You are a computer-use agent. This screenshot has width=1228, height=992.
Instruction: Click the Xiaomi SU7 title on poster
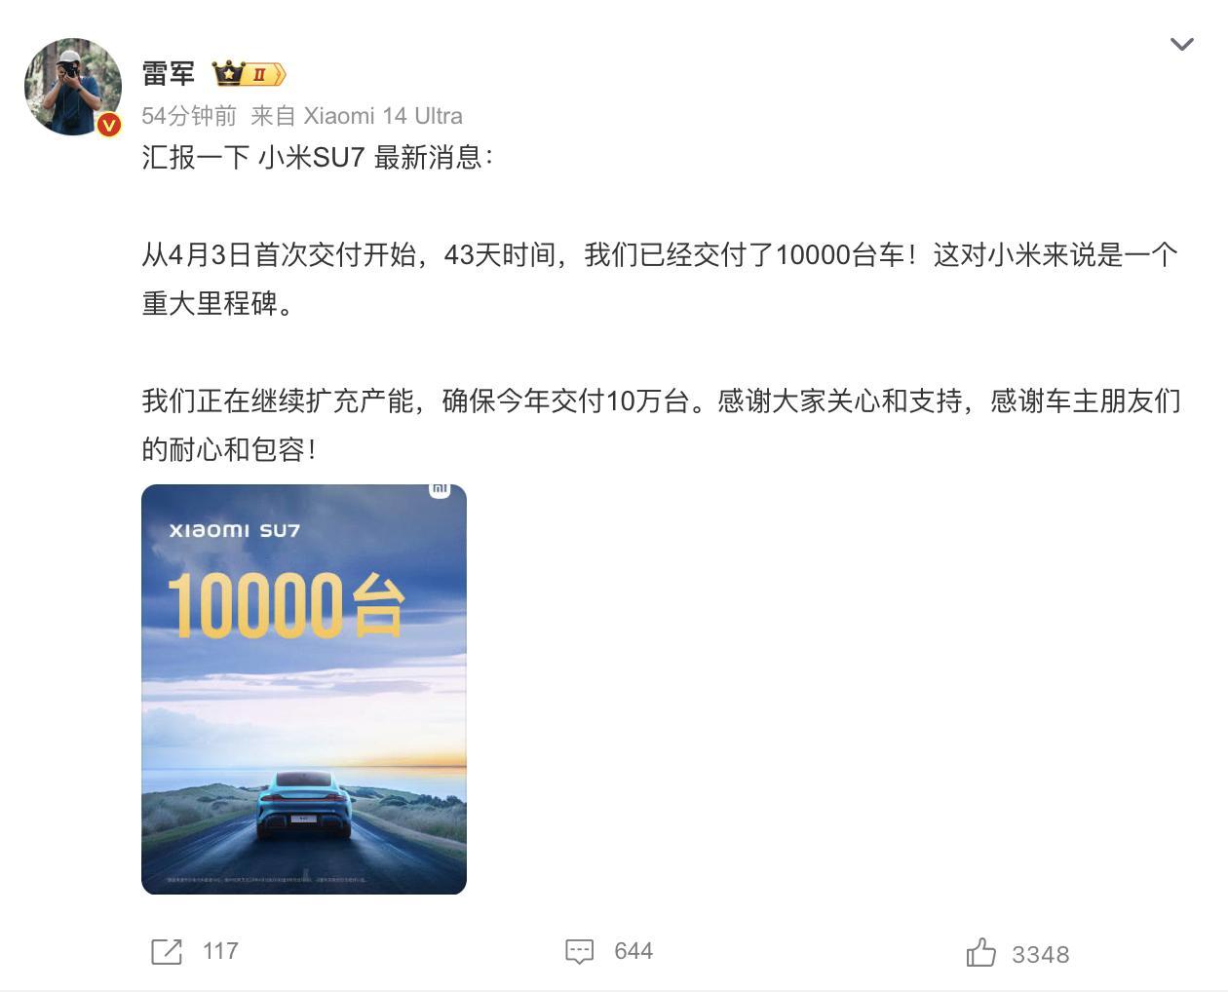pyautogui.click(x=234, y=530)
